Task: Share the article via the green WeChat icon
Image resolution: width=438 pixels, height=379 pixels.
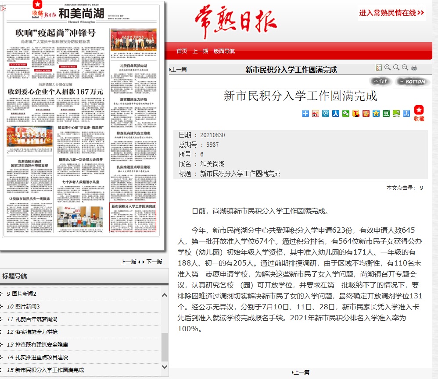Action: point(346,113)
